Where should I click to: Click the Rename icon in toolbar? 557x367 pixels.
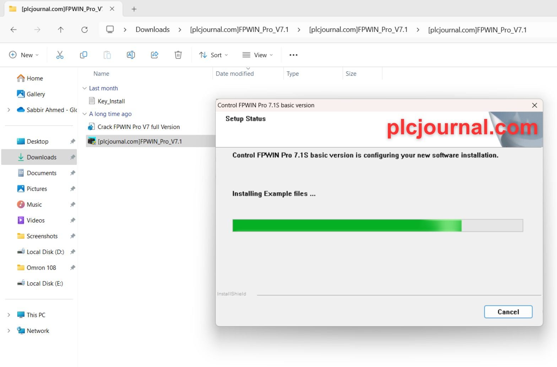click(131, 55)
